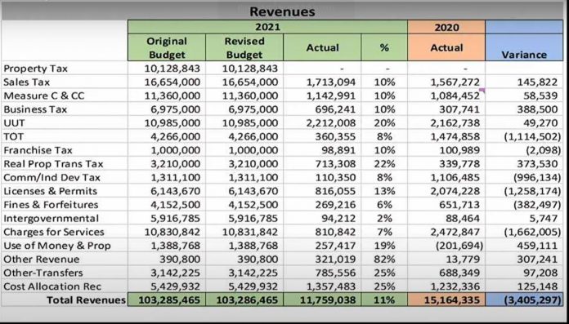Select the Variance column header
Screen dimensions: 569x324
[x=524, y=47]
